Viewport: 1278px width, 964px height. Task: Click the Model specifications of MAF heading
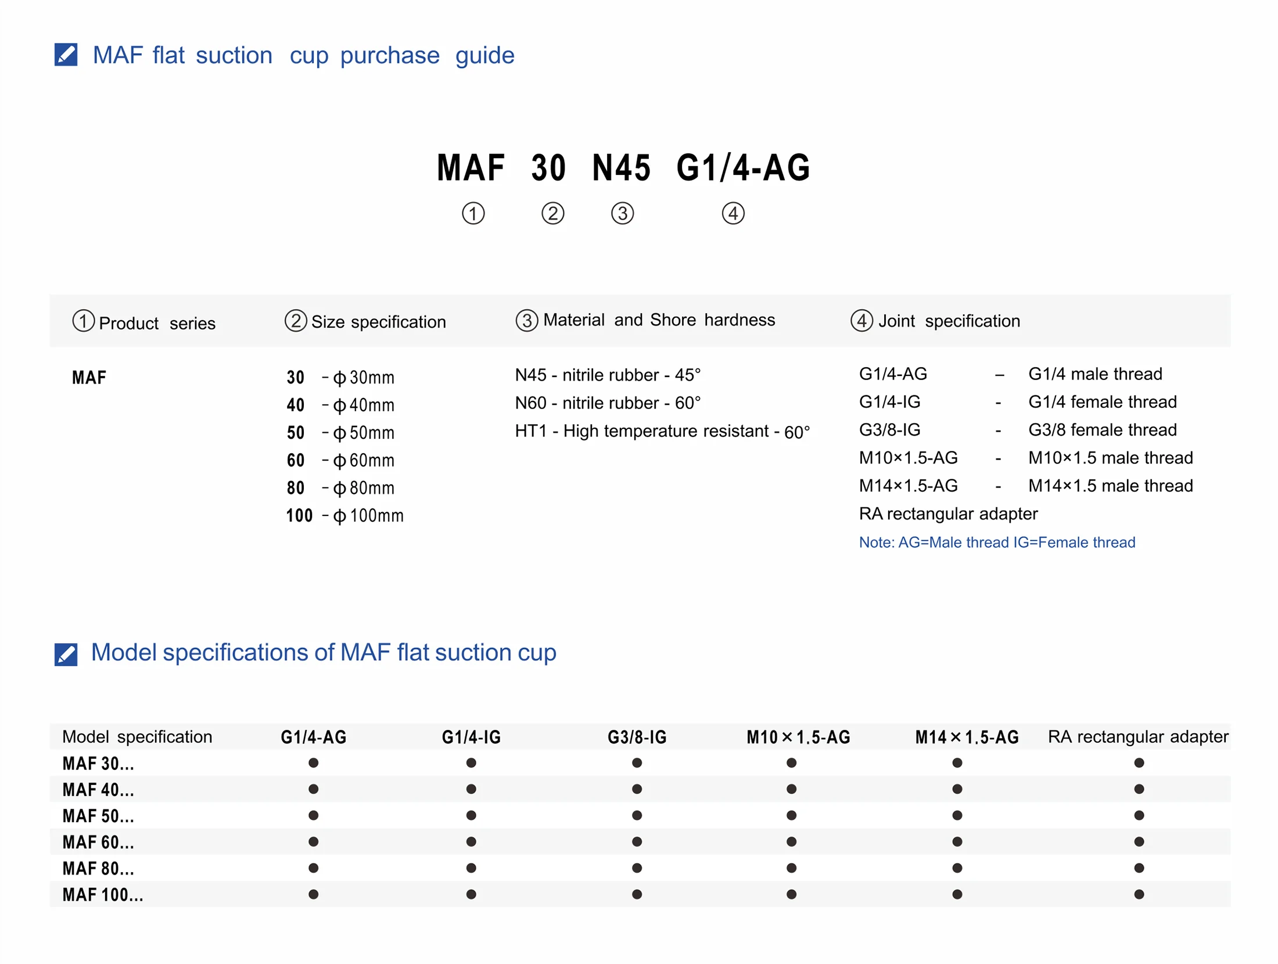coord(324,653)
